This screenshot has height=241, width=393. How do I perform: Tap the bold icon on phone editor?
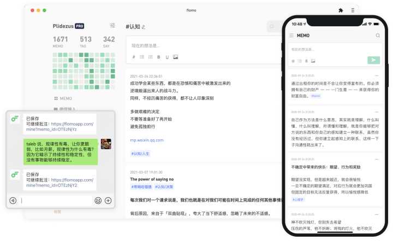pos(306,61)
